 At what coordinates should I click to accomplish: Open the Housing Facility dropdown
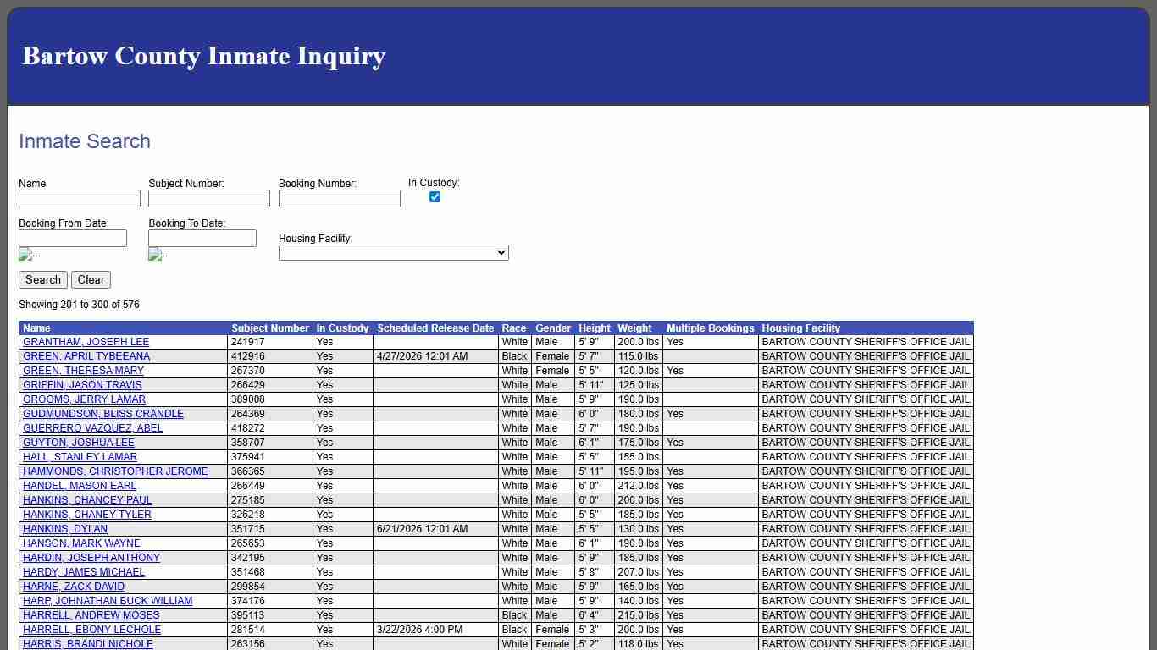pyautogui.click(x=393, y=252)
